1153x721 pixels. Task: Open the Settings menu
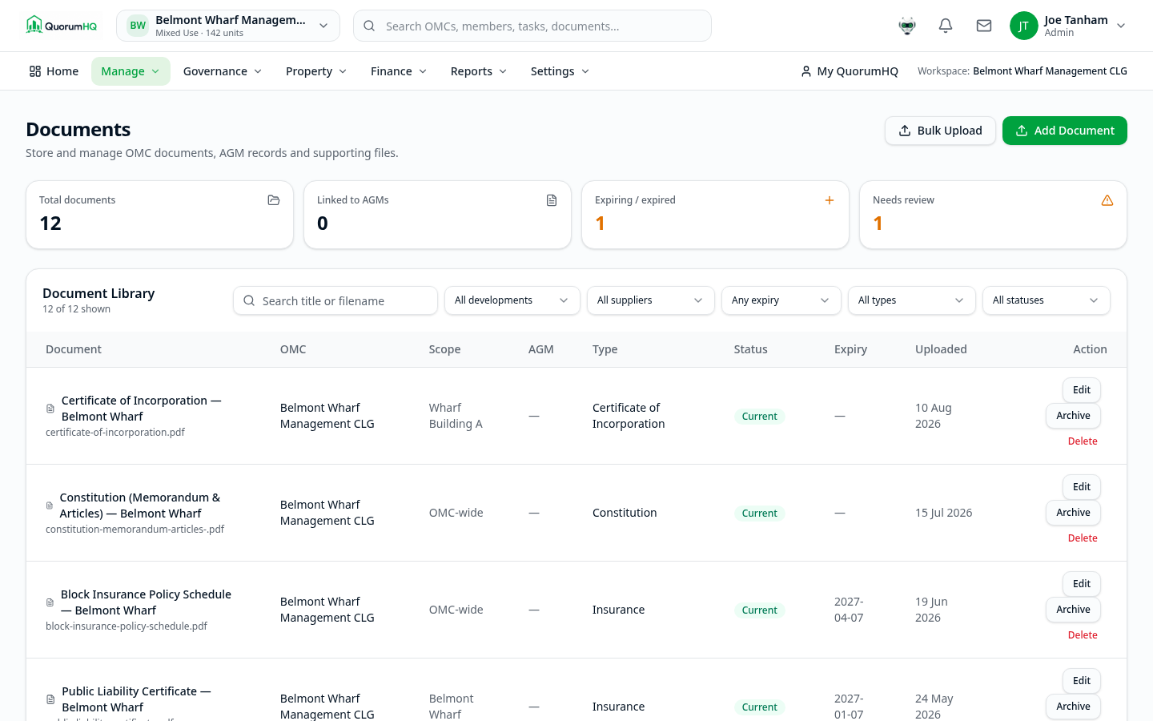coord(560,71)
